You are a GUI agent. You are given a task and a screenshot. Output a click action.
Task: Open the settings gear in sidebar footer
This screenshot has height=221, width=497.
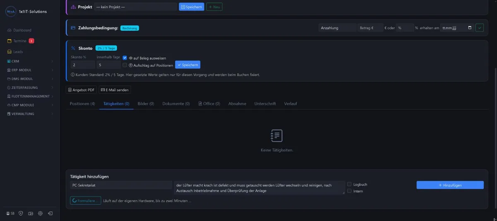pyautogui.click(x=40, y=214)
